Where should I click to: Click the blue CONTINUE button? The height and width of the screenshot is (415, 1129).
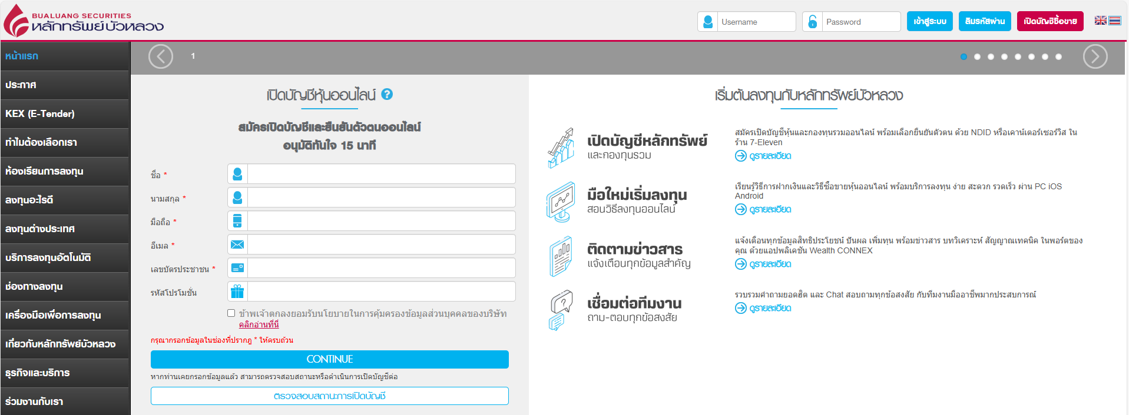330,359
